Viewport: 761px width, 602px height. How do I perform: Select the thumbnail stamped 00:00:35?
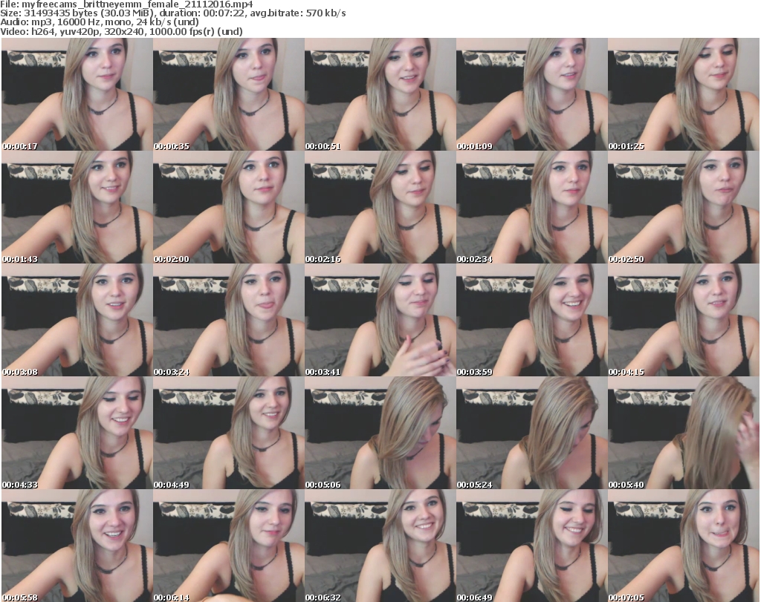pos(229,94)
